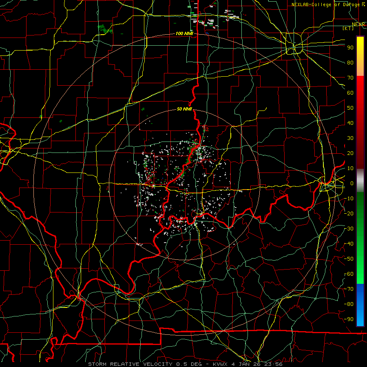367x367 pixels.
Task: Click the "KVWX" radar site identifier
Action: tap(220, 364)
